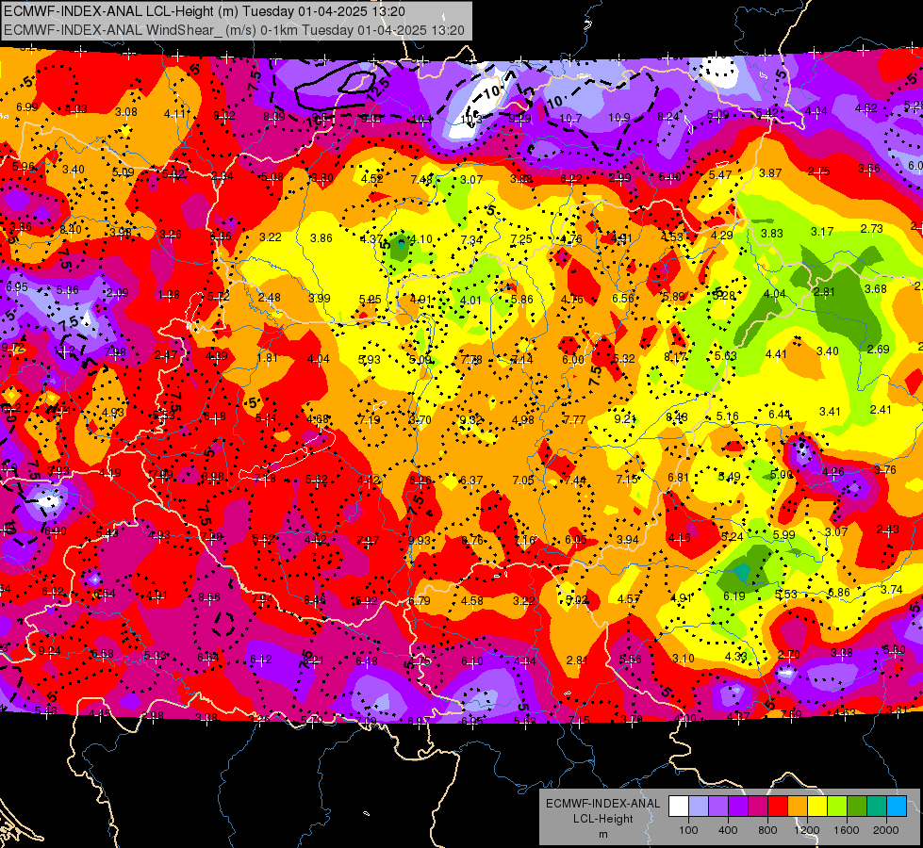923x848 pixels.
Task: Click the legend tick label 100
Action: (x=688, y=830)
